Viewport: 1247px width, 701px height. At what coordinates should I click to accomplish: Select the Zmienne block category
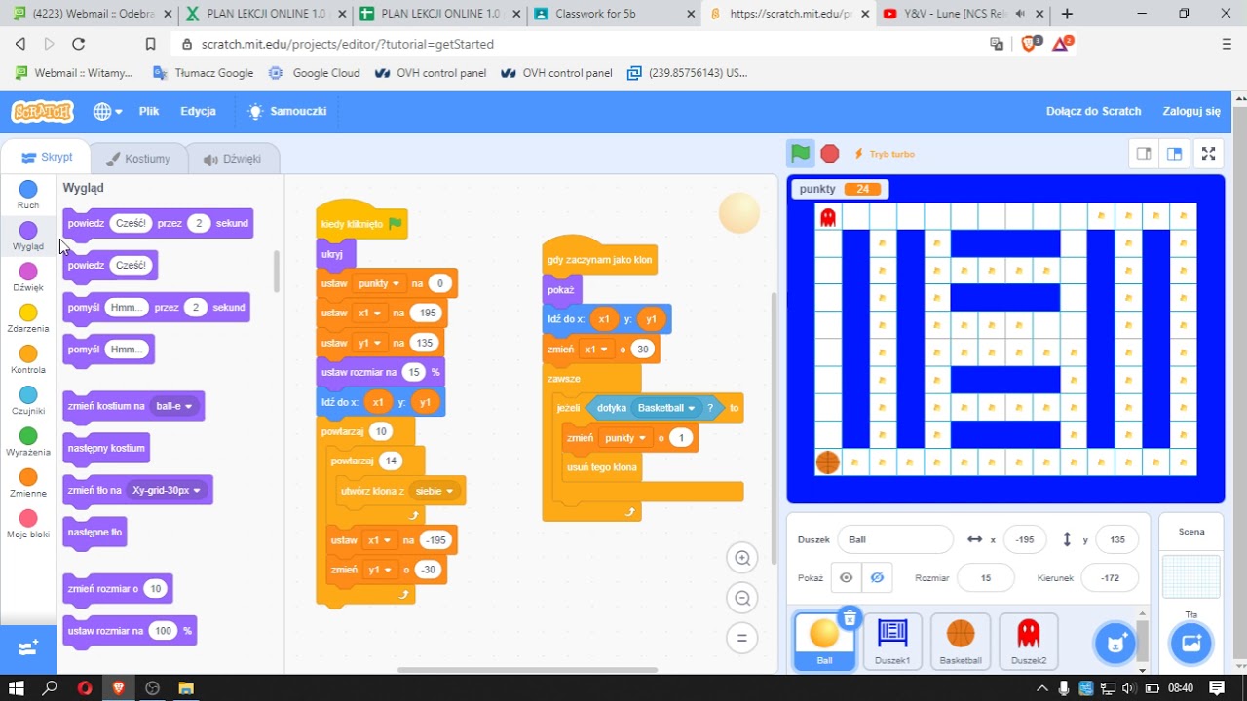pyautogui.click(x=28, y=483)
